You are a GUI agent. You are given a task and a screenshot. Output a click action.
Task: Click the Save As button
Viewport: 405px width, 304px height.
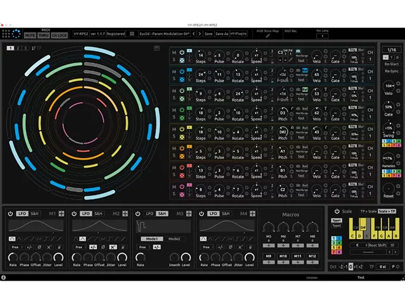coord(221,34)
